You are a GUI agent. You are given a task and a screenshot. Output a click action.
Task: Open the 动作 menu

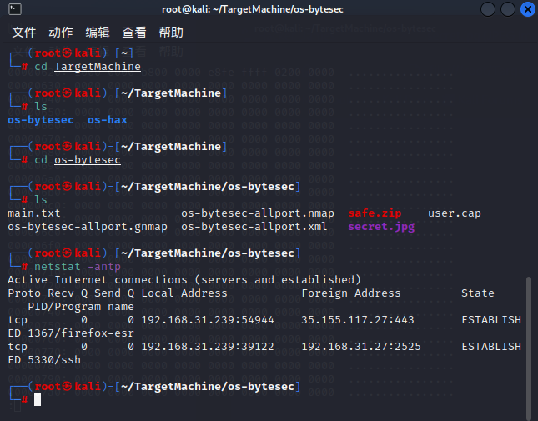pyautogui.click(x=61, y=33)
